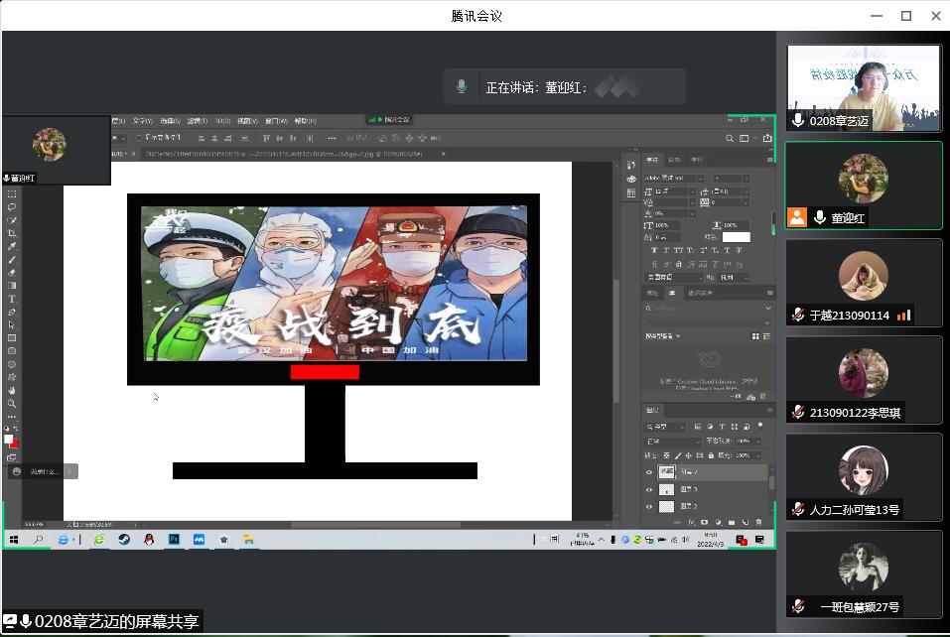Open the 选择 menu in Photoshop
This screenshot has height=637, width=950.
point(171,121)
